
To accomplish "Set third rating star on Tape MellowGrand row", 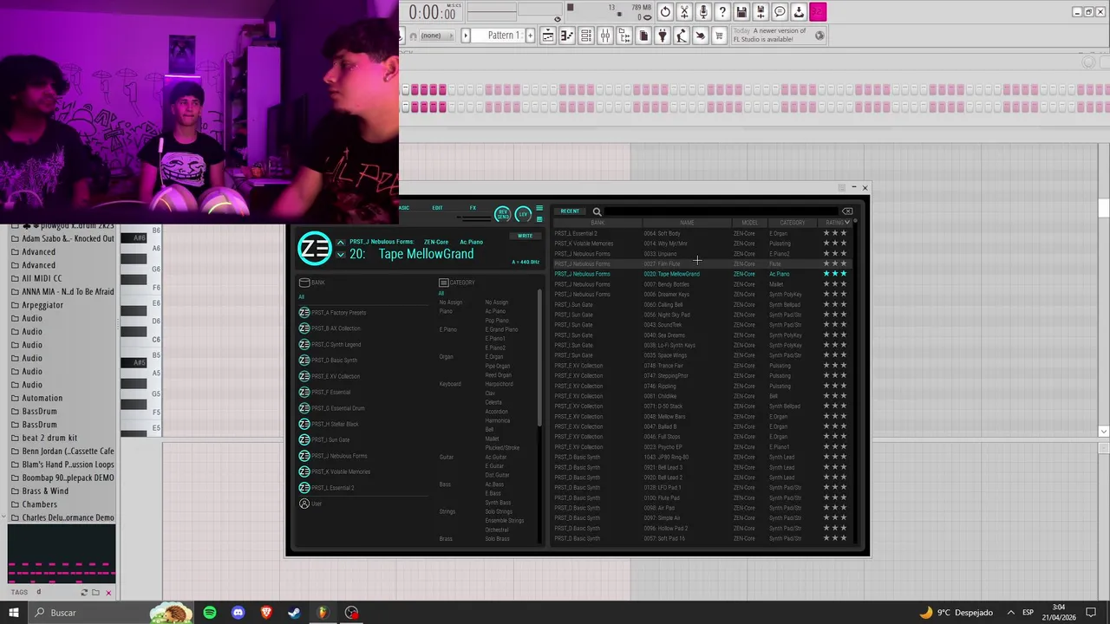I will click(x=844, y=274).
